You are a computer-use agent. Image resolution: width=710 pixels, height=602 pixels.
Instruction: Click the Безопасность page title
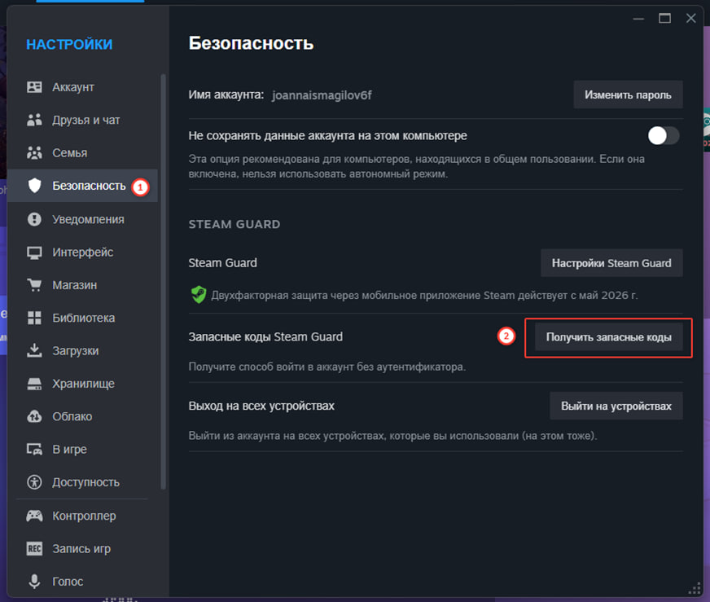click(x=251, y=43)
